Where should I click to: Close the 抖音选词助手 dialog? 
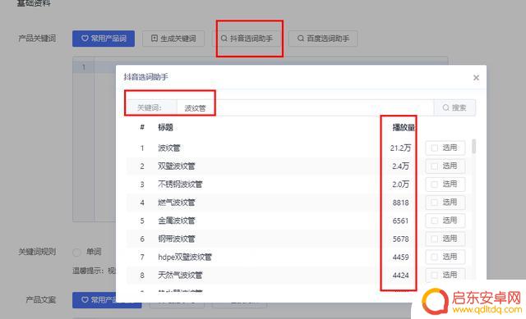pos(476,78)
